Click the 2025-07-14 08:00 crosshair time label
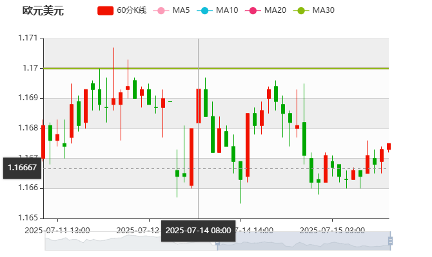 click(x=198, y=231)
